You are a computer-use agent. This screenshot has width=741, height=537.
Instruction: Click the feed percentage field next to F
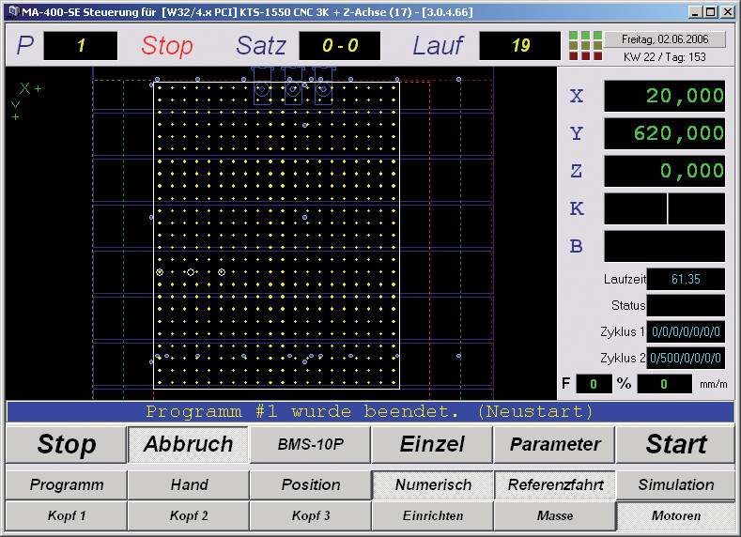pos(594,384)
